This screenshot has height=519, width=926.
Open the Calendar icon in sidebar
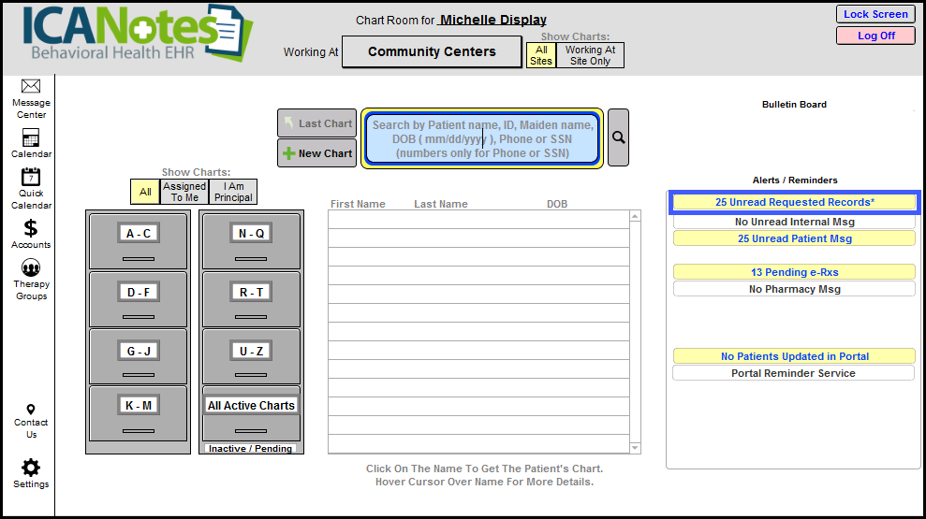(31, 138)
